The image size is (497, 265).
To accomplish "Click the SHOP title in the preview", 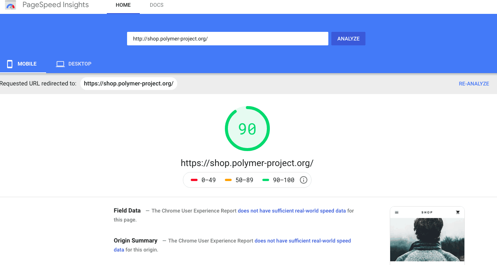I will point(427,213).
